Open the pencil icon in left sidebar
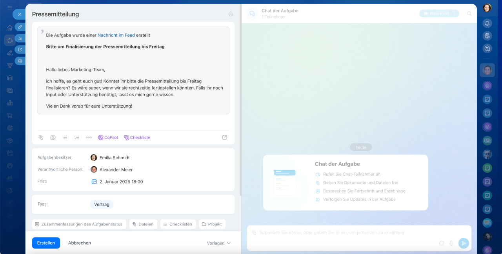This screenshot has height=254, width=502. 10,53
